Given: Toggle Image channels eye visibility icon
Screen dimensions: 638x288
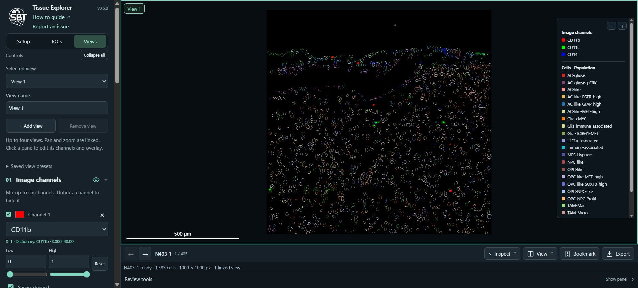Looking at the screenshot, I should coord(96,180).
